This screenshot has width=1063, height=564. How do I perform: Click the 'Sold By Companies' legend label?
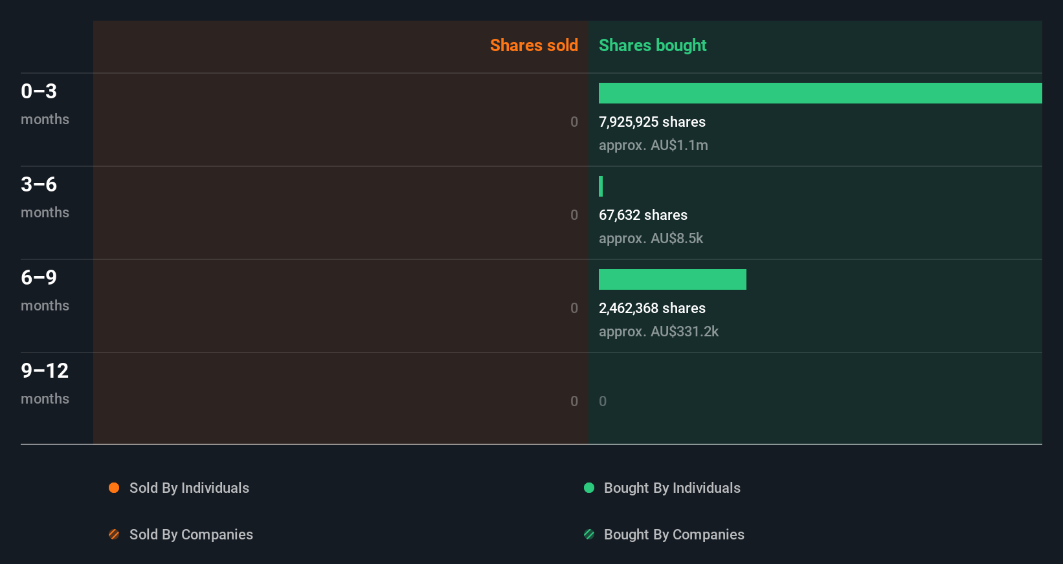(191, 534)
